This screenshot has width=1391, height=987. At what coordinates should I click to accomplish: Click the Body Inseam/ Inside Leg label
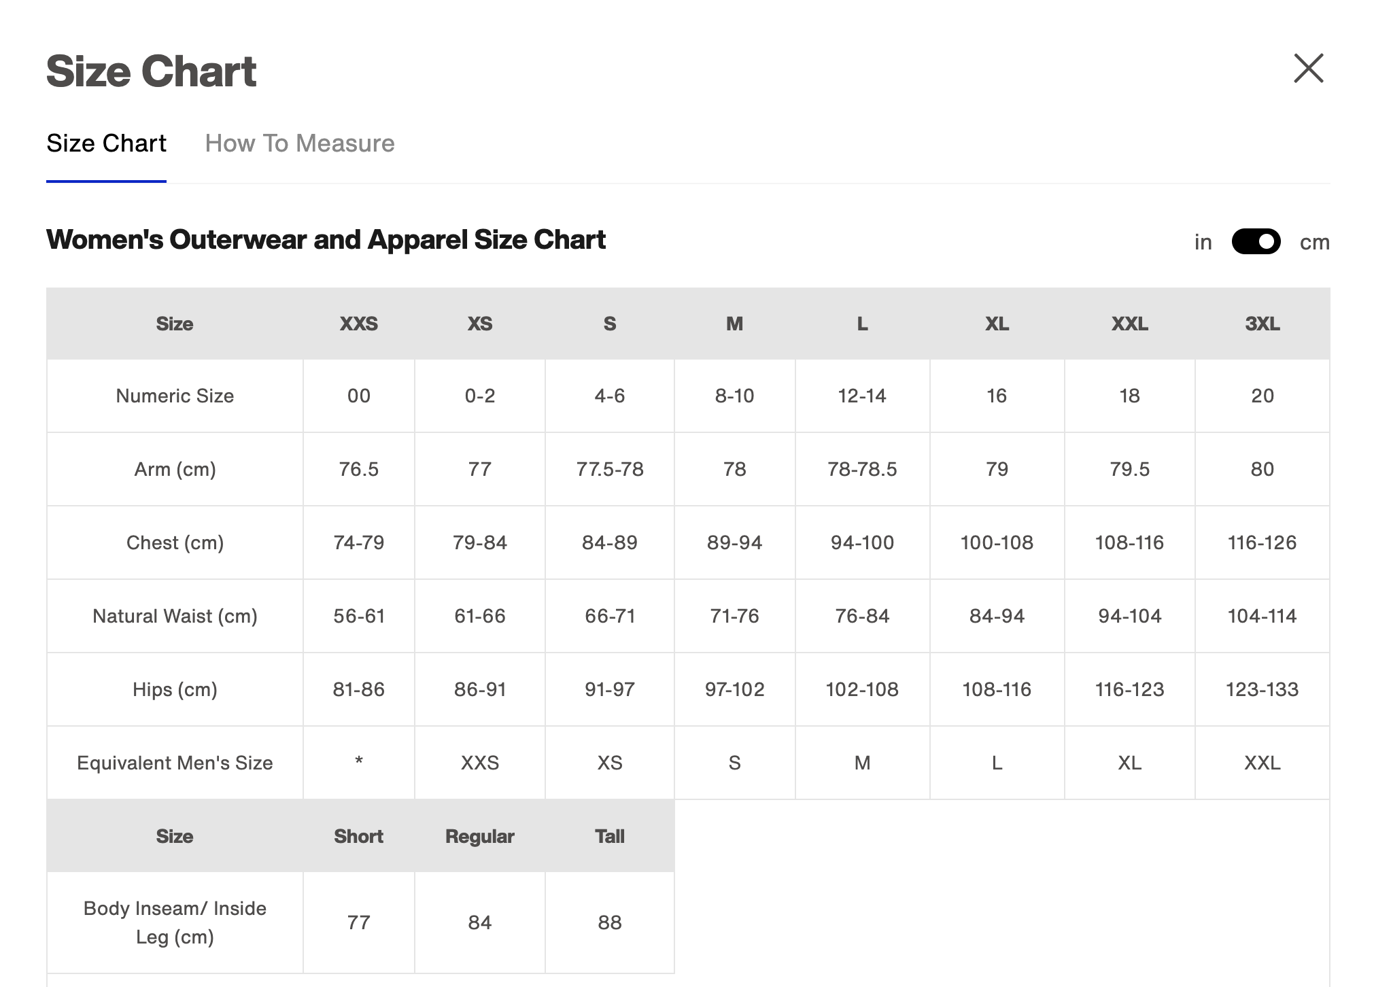coord(175,922)
